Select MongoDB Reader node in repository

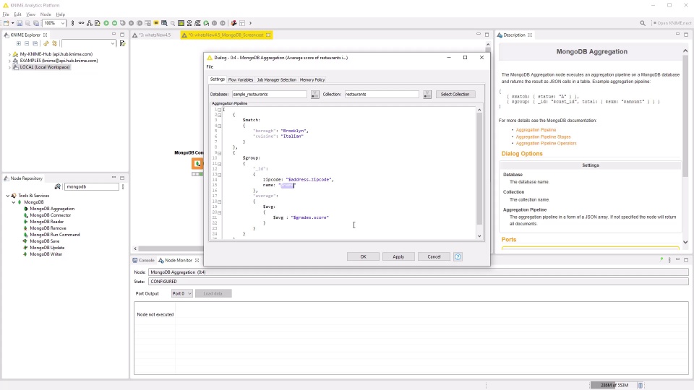[x=47, y=222]
